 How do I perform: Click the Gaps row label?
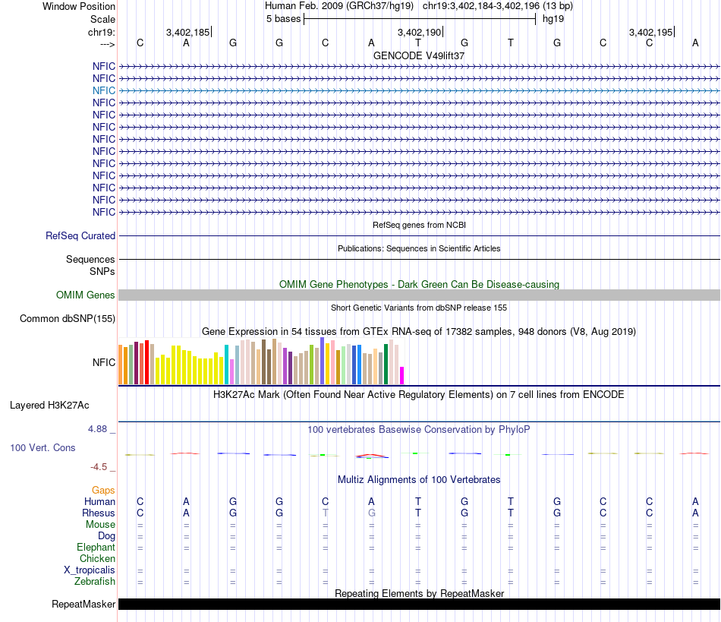click(103, 491)
